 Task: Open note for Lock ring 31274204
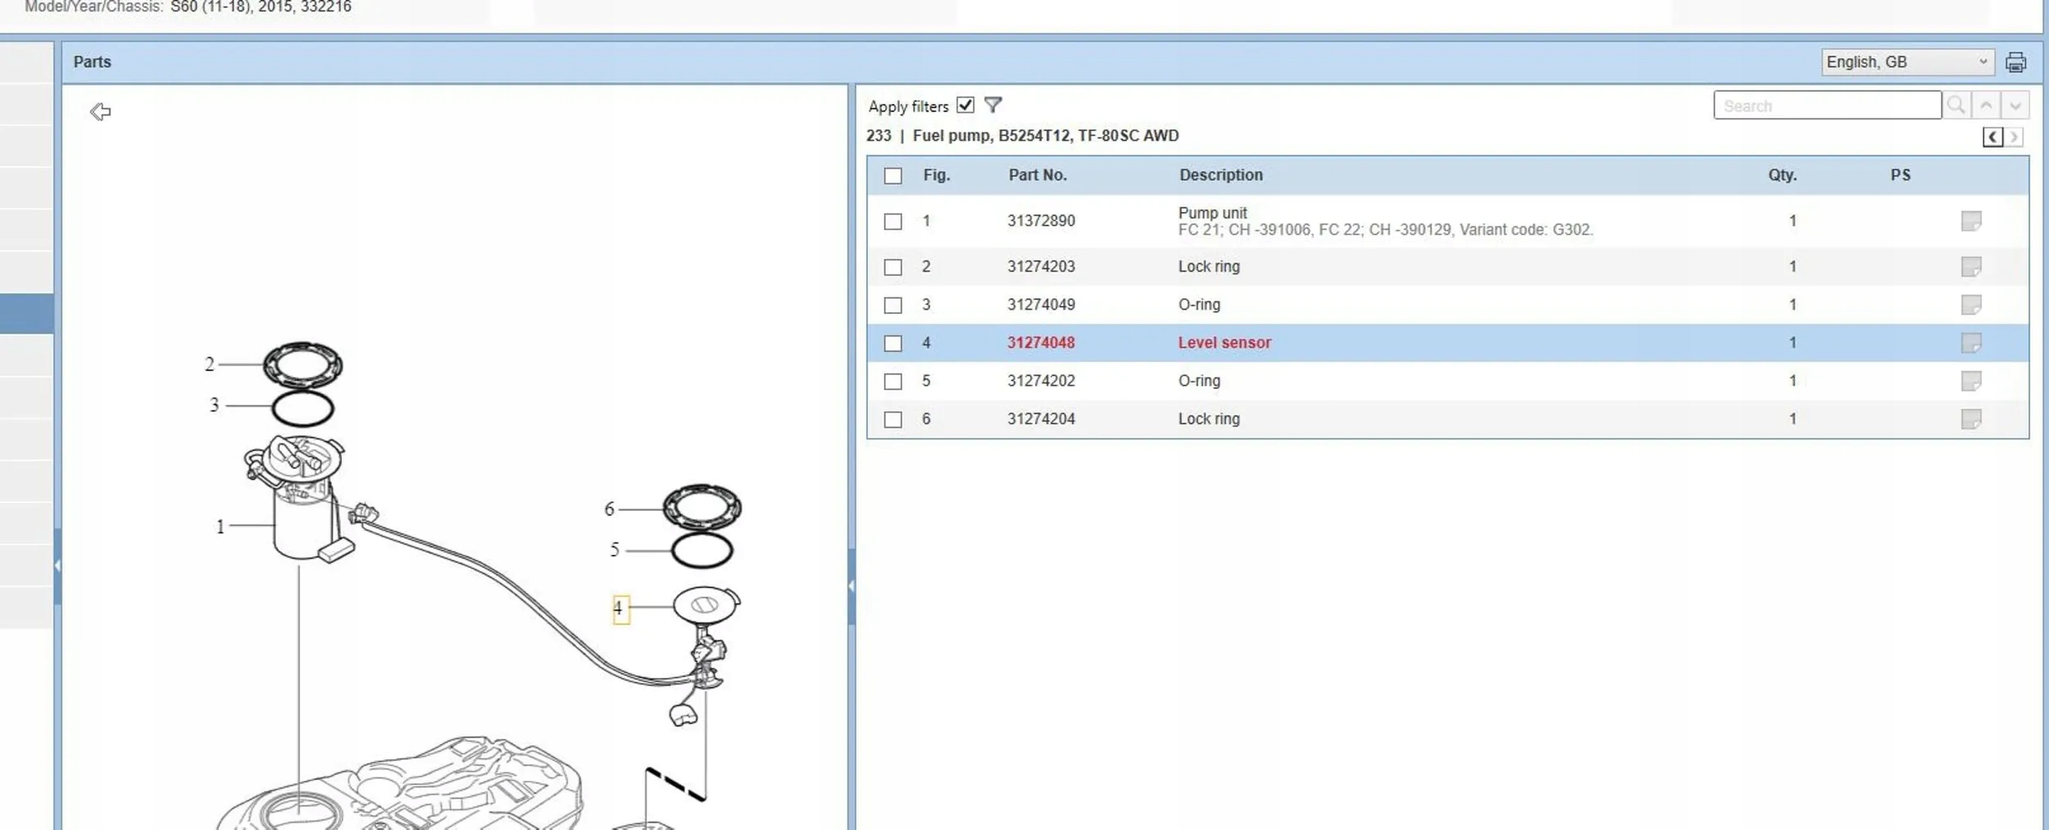1971,419
